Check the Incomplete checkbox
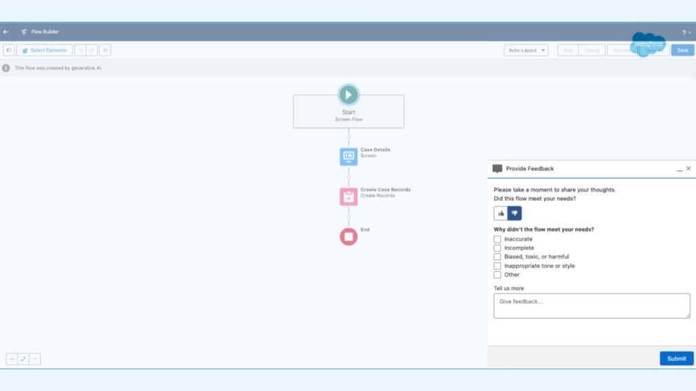 pyautogui.click(x=497, y=248)
